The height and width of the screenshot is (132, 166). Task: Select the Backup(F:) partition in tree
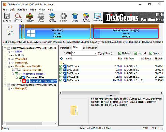[x=21, y=89]
